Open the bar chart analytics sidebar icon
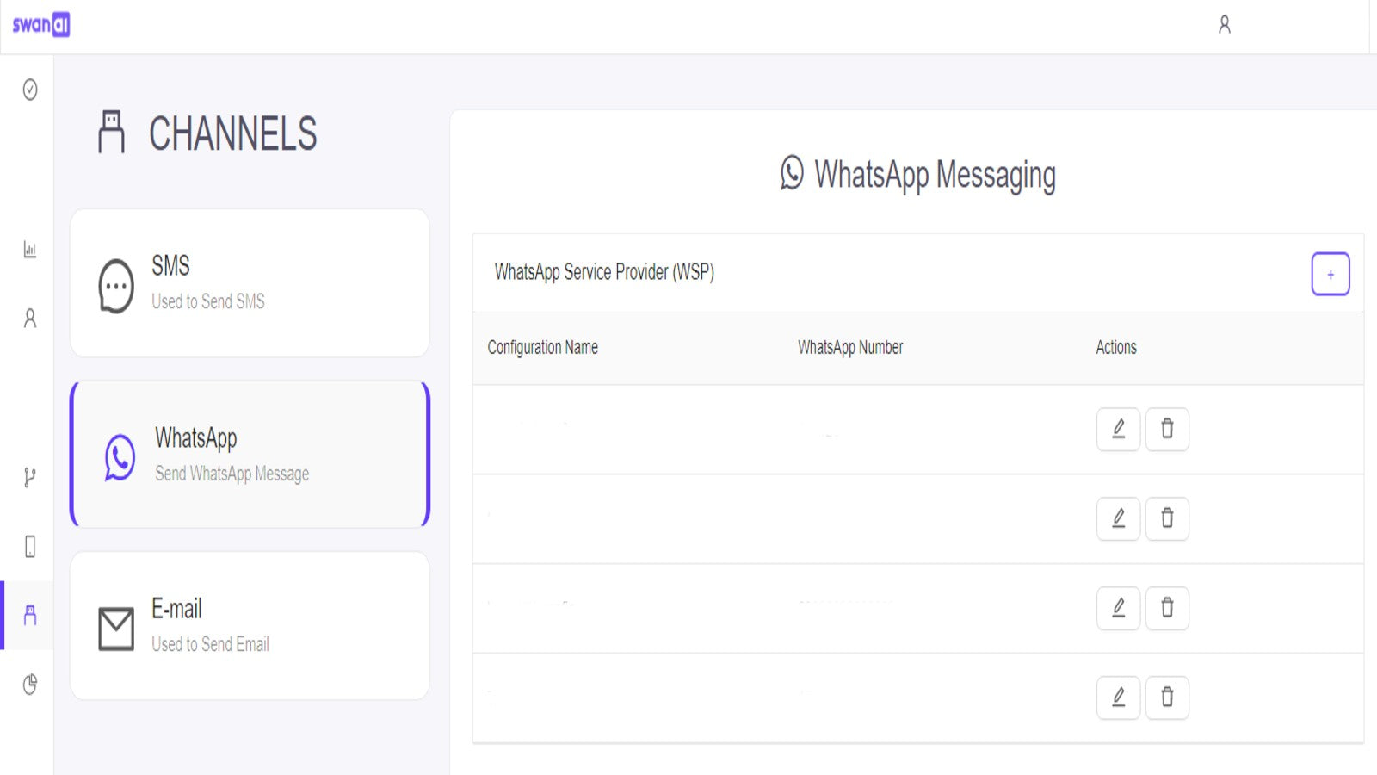 [30, 250]
